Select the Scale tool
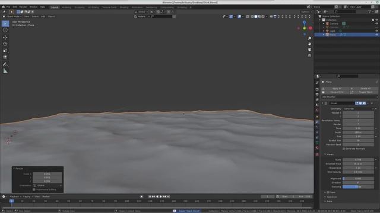 [x=5, y=50]
